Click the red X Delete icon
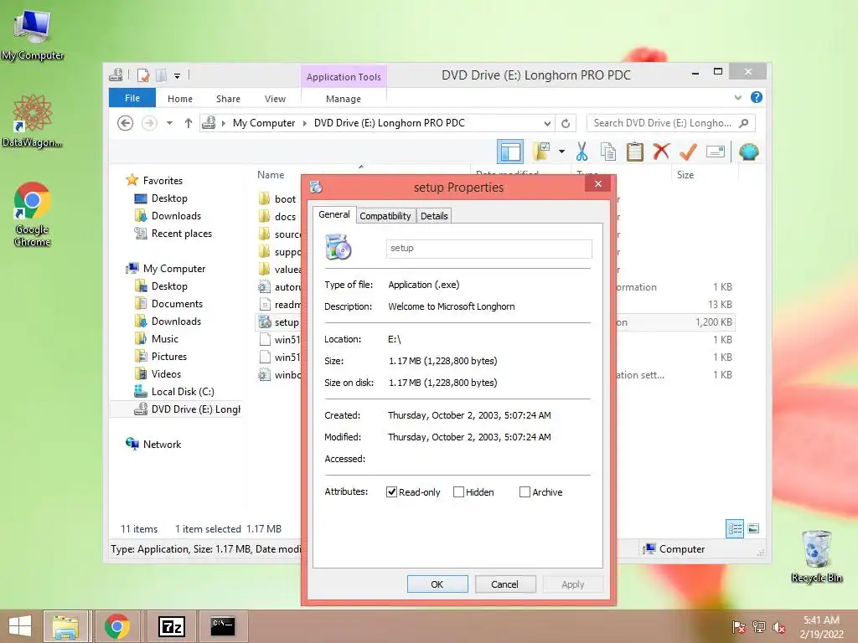The image size is (858, 643). [x=661, y=152]
